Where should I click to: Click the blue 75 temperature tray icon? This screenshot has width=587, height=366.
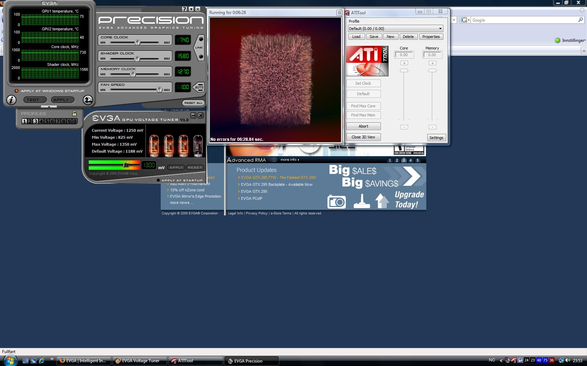545,360
